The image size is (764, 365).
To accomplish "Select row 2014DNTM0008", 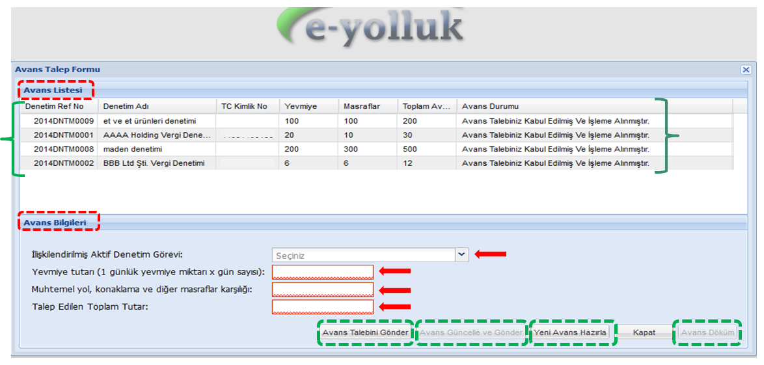I will 376,149.
